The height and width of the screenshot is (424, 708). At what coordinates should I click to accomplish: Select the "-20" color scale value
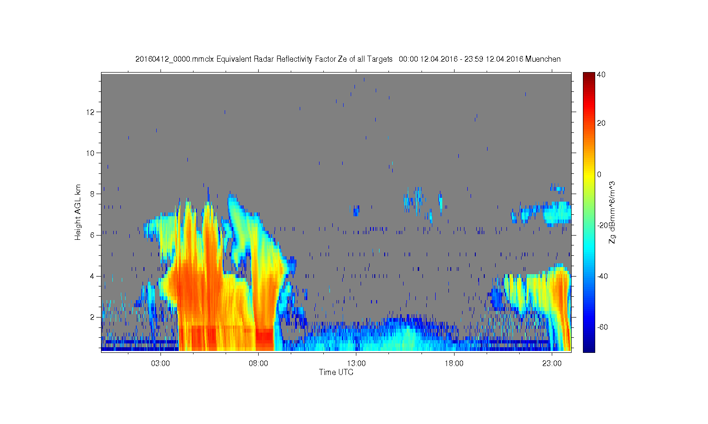click(602, 225)
